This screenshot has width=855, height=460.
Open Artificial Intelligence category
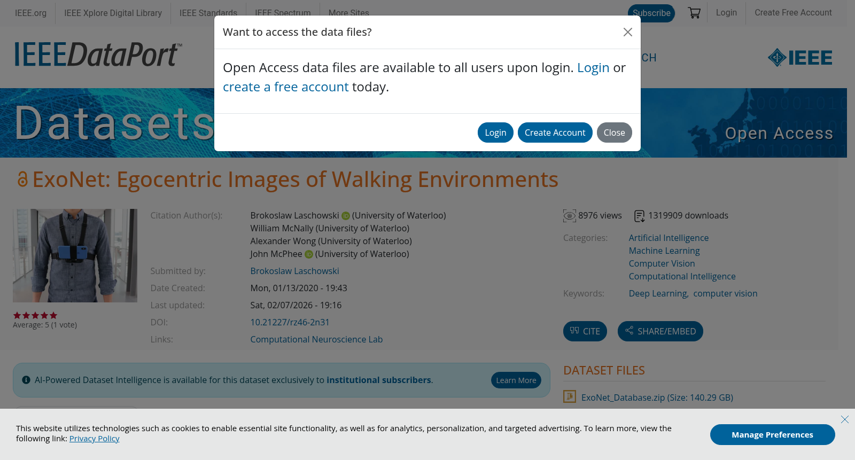pos(669,238)
